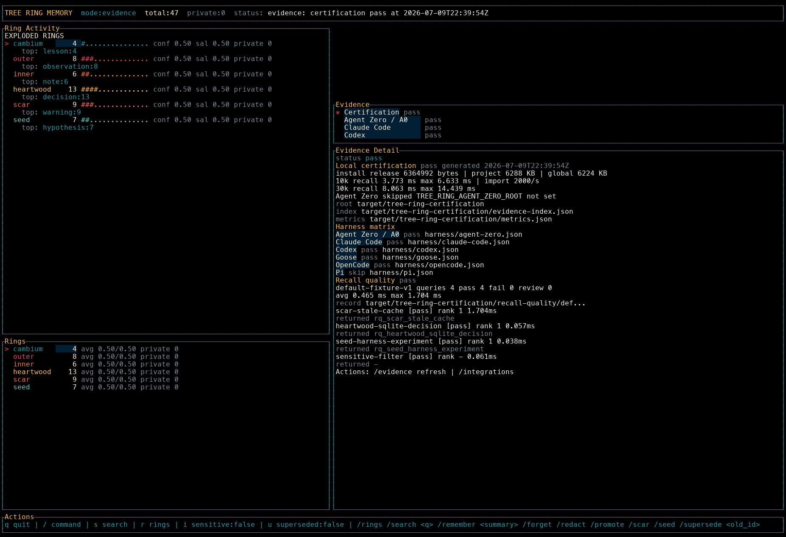The width and height of the screenshot is (786, 537).
Task: Click the certification pass status message
Action: pos(378,13)
